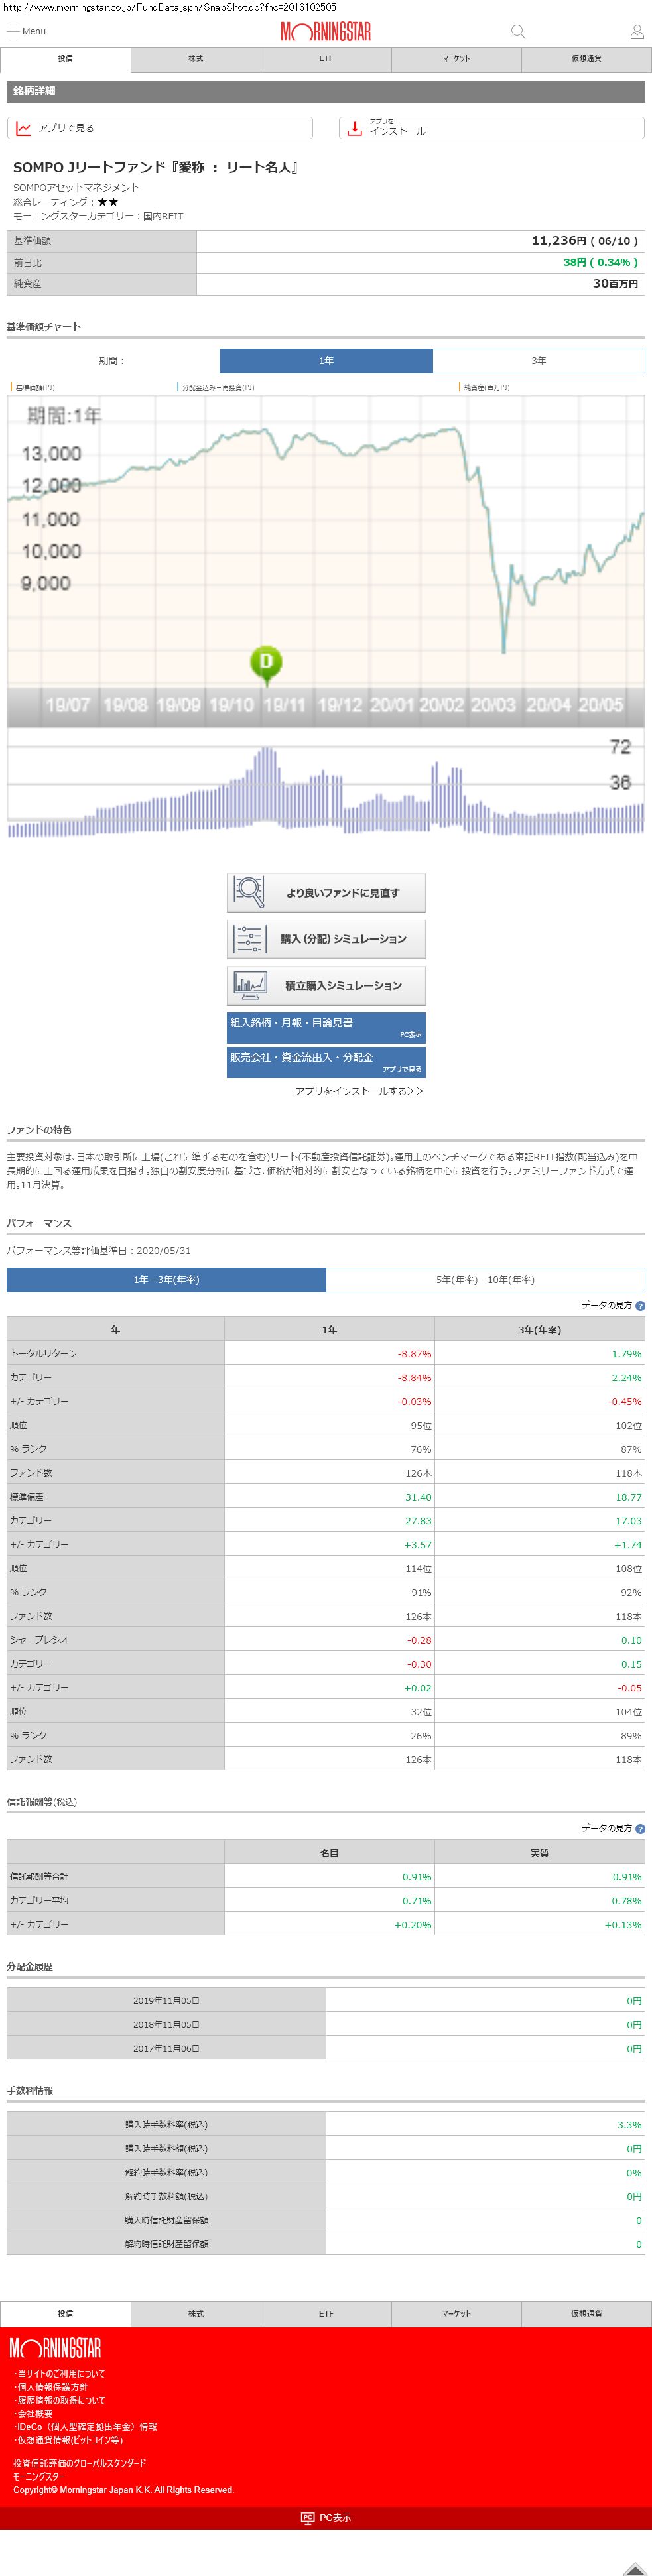This screenshot has height=2576, width=652.
Task: Open 組入銘柄・月報・目論見書 section
Action: (x=326, y=1027)
